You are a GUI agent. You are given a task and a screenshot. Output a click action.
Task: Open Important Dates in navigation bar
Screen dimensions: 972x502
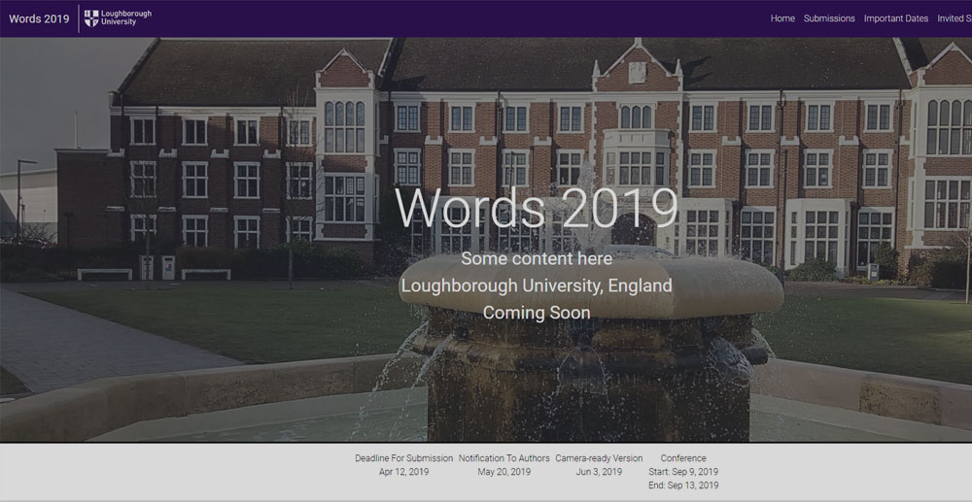(895, 18)
